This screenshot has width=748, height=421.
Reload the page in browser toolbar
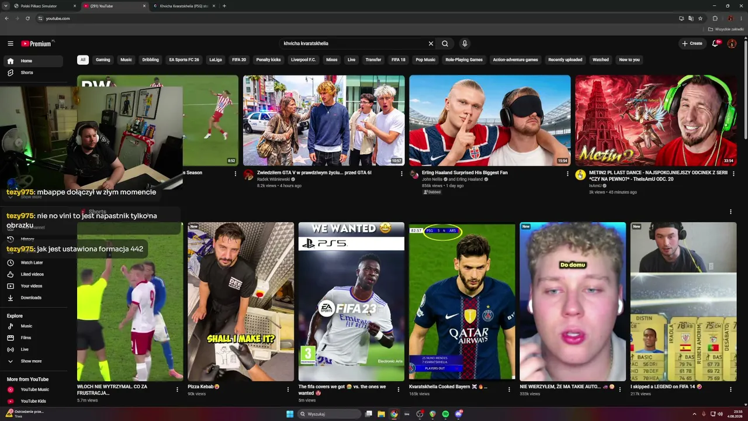(27, 18)
